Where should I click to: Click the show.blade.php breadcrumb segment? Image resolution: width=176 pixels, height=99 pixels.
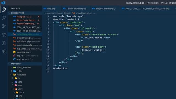coord(83,13)
